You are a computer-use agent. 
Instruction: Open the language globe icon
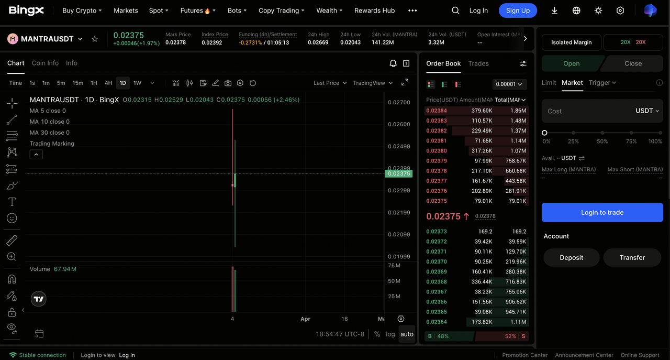[576, 10]
